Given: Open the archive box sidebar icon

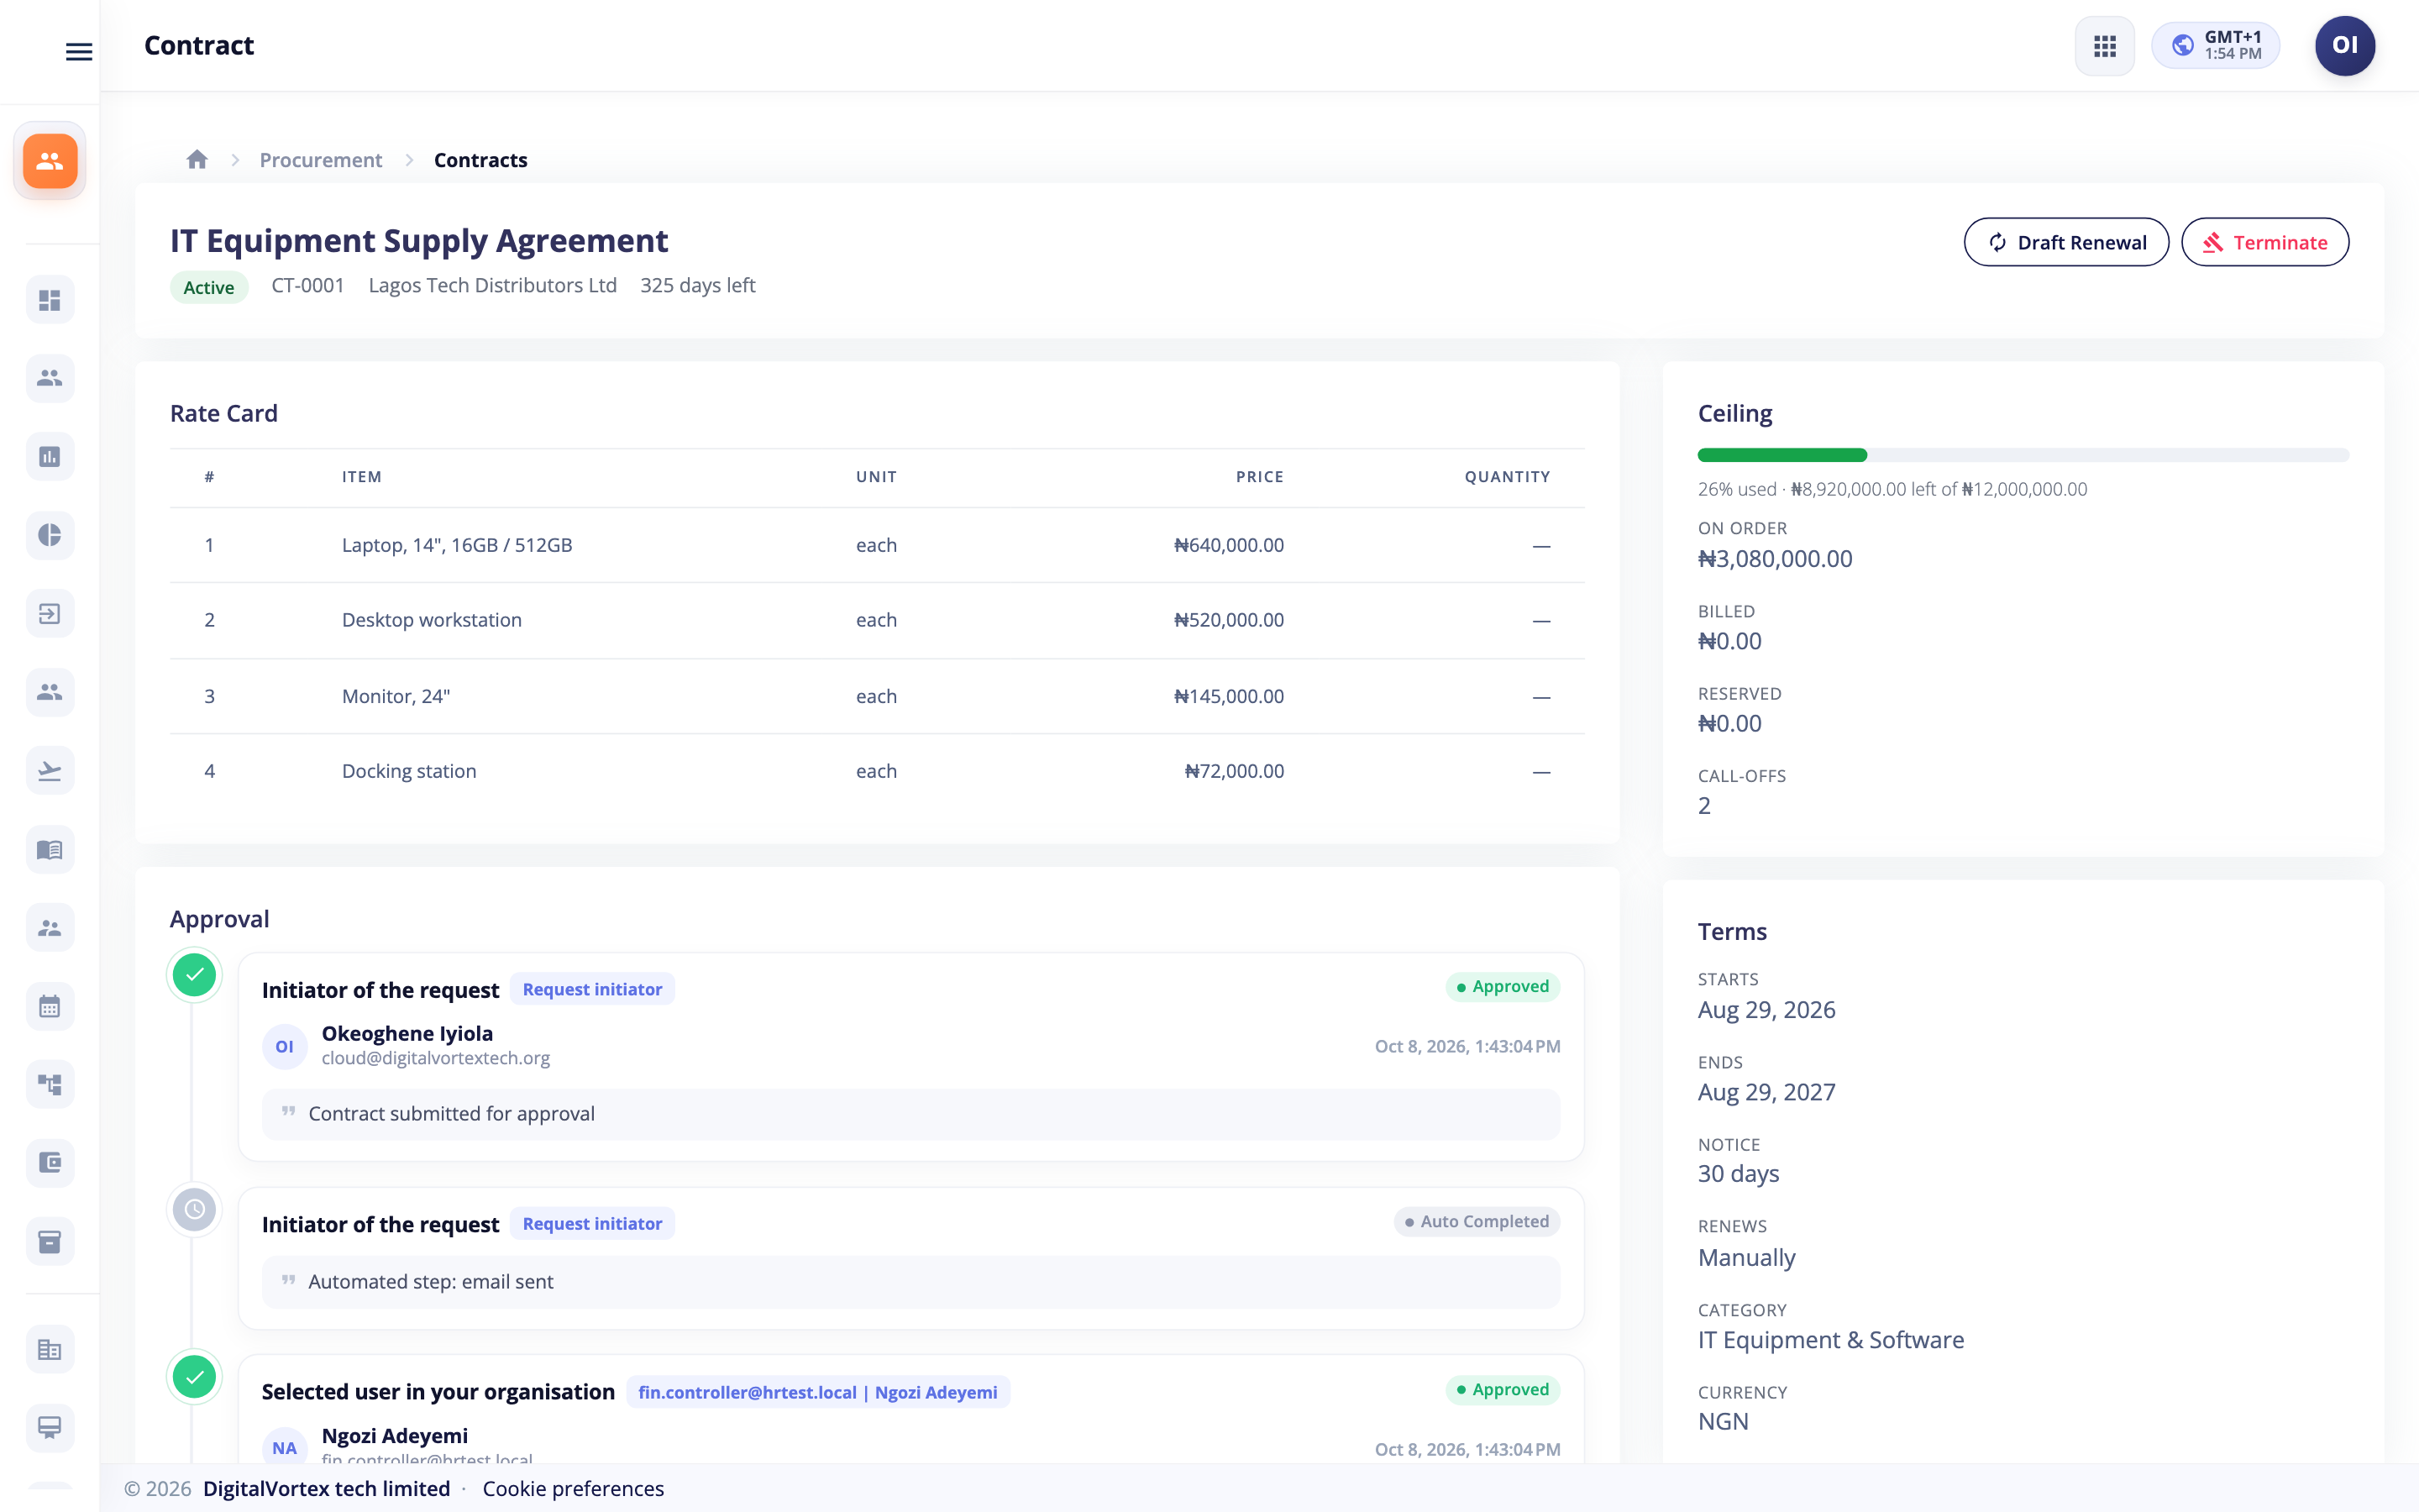Looking at the screenshot, I should 50,1242.
